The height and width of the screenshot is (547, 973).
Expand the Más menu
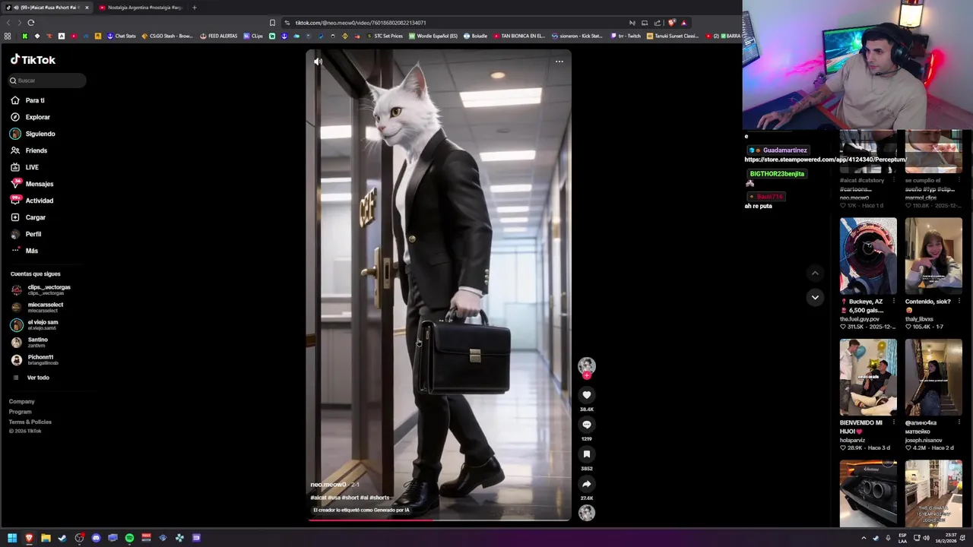pyautogui.click(x=24, y=251)
